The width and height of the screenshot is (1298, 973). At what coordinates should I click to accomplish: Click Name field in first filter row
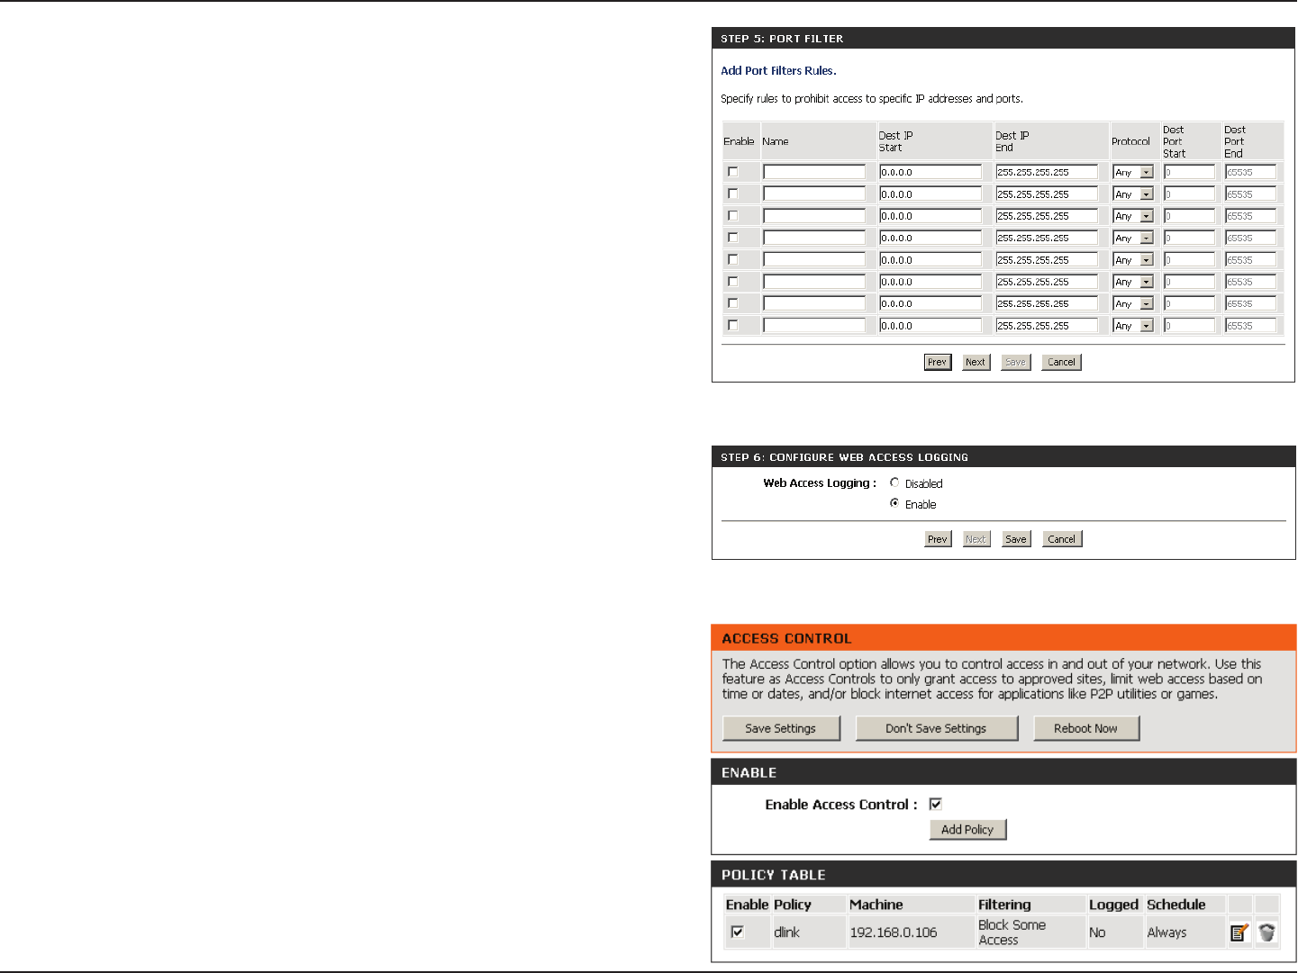click(814, 172)
